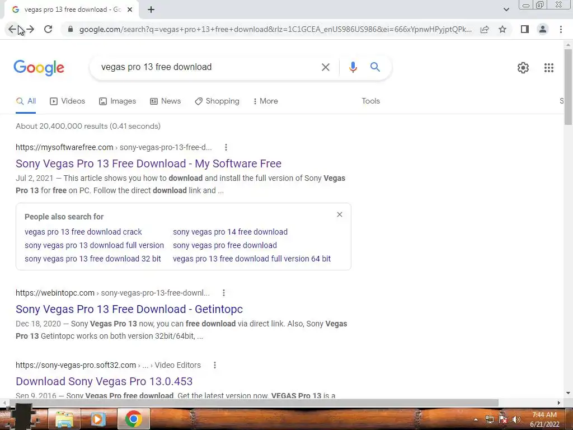
Task: Search sony vegas pro 13 download full version
Action: click(x=94, y=245)
